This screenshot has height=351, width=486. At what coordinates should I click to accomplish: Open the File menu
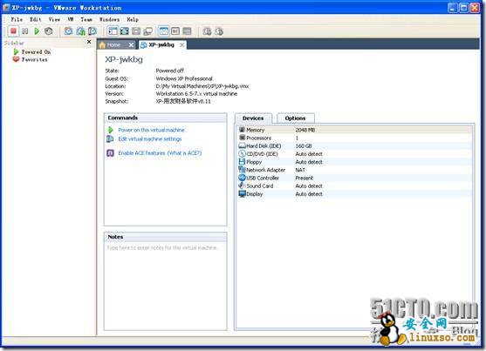pyautogui.click(x=17, y=19)
